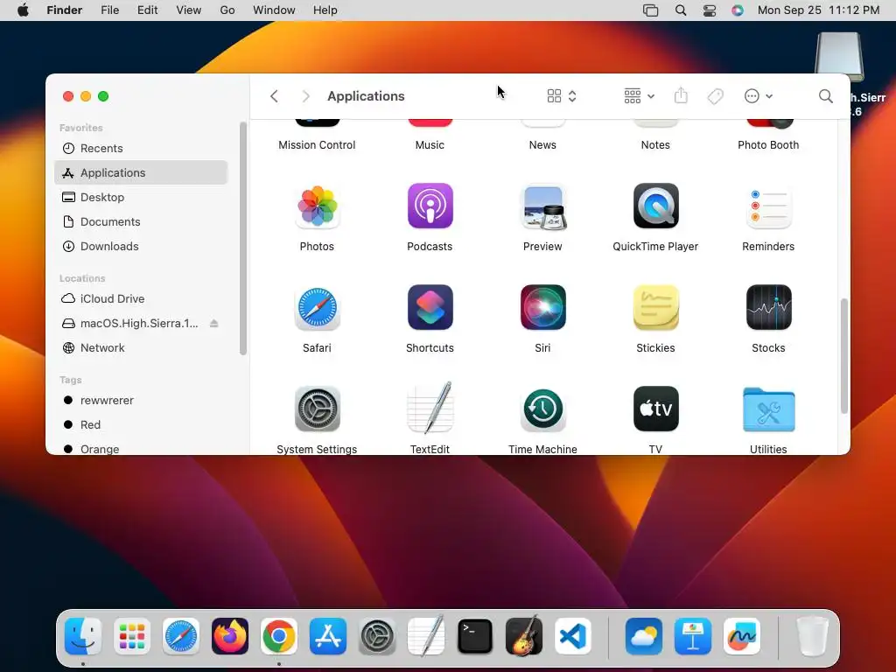Select Documents in the sidebar
The width and height of the screenshot is (896, 672).
coord(141,221)
